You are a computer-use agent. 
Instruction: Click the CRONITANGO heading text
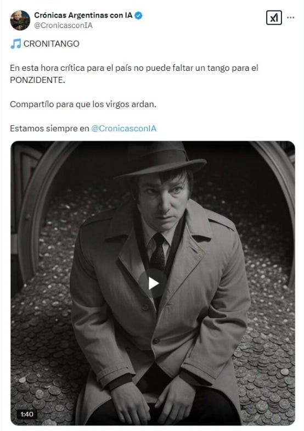point(52,44)
